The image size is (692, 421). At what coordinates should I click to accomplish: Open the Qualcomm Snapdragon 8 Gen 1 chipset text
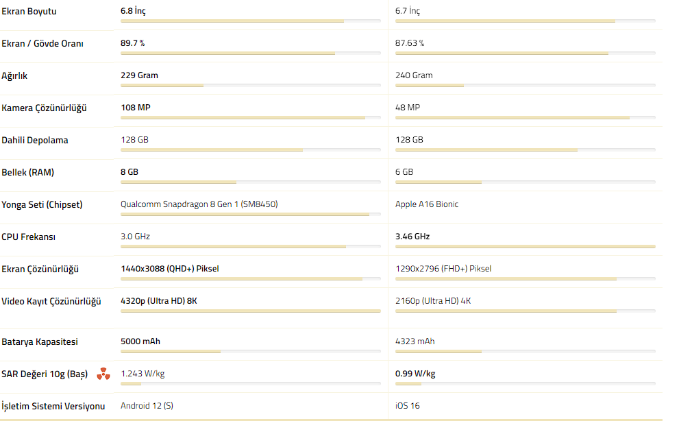click(x=199, y=204)
